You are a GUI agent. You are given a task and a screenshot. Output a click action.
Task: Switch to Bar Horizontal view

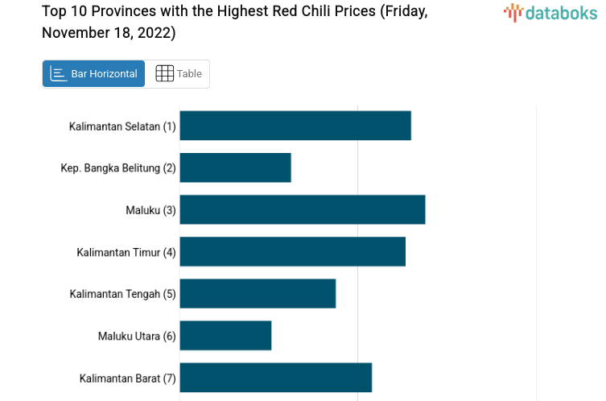click(94, 74)
